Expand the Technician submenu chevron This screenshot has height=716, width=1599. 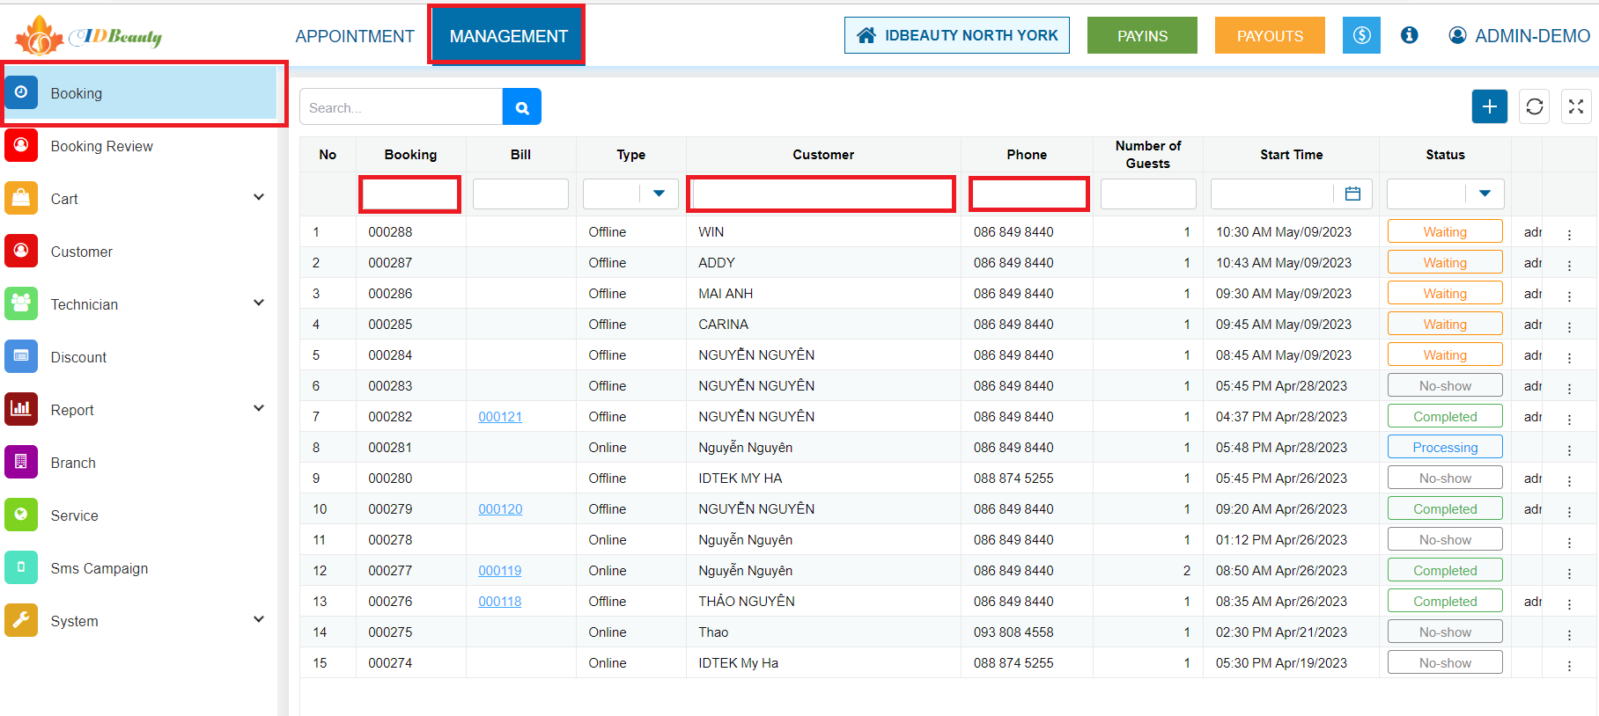pos(259,303)
